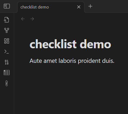Image resolution: width=128 pixels, height=114 pixels.
Task: Navigate back with the left arrow
Action: pos(23,19)
